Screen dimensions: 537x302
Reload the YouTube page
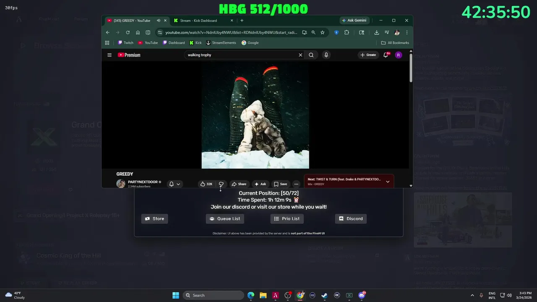coord(128,32)
